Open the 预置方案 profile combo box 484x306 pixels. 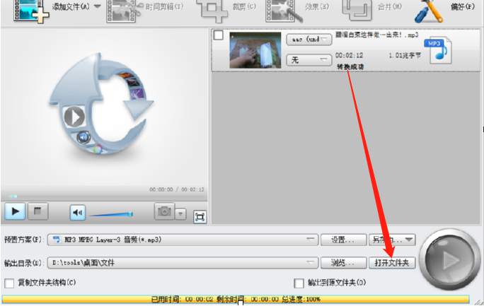183,240
